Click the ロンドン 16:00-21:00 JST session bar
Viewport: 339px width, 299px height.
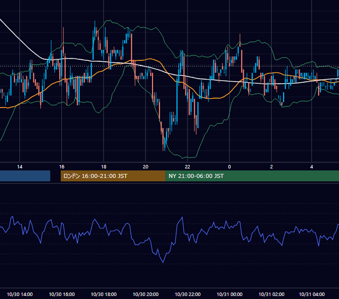click(x=113, y=176)
